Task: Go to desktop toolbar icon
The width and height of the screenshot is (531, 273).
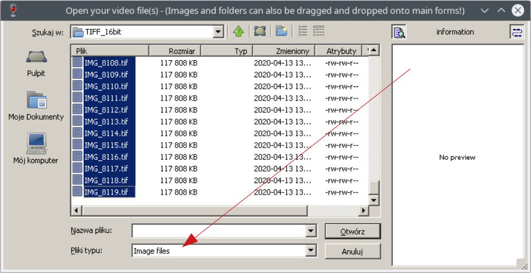Action: (x=260, y=32)
